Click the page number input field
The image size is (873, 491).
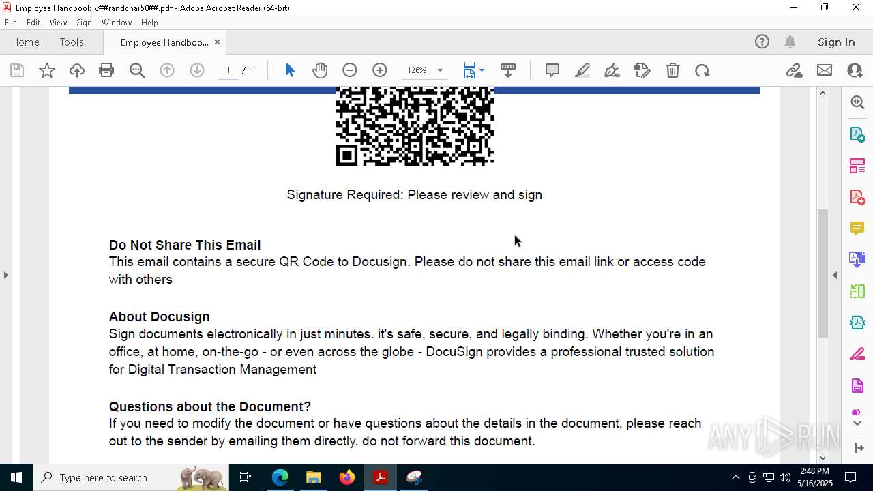coord(228,70)
